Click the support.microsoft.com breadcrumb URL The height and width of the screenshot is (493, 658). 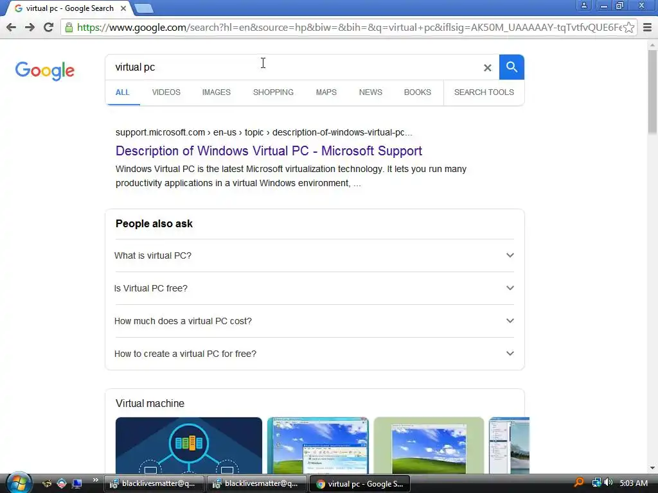(264, 132)
